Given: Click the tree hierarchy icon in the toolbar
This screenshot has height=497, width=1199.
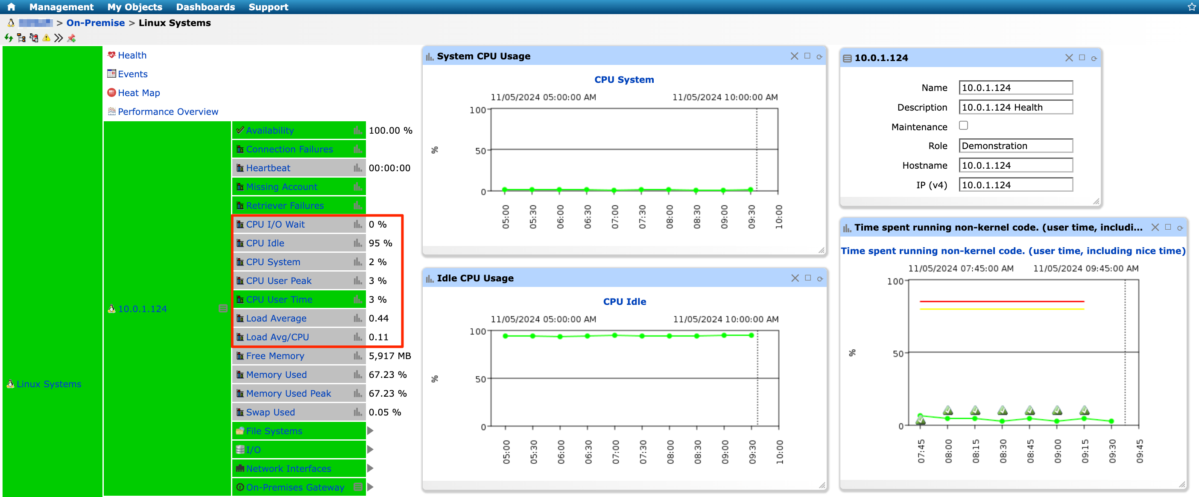Looking at the screenshot, I should [21, 38].
